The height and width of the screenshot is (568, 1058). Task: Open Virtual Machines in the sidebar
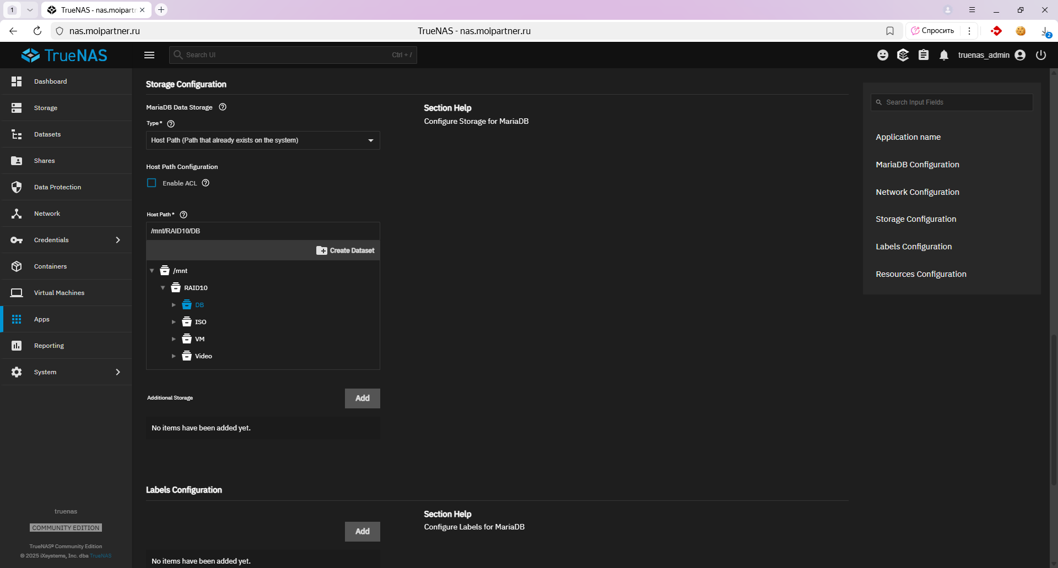[59, 293]
